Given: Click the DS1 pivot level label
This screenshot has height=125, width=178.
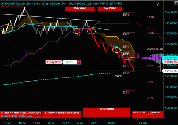Looking at the screenshot, I should click(126, 66).
